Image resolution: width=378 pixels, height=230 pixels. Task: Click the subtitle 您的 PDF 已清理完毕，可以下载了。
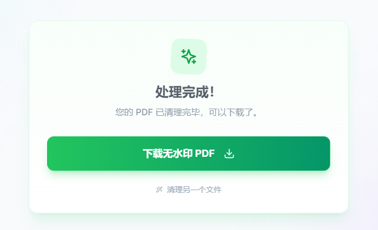[x=187, y=113]
